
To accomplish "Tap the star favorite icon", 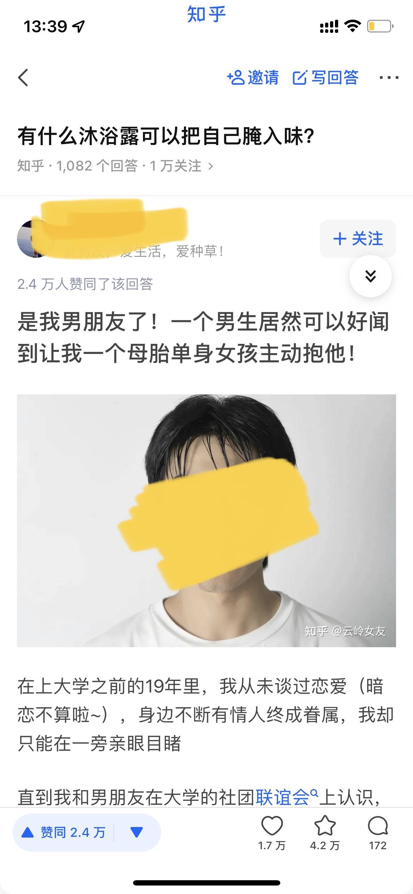I will (325, 826).
